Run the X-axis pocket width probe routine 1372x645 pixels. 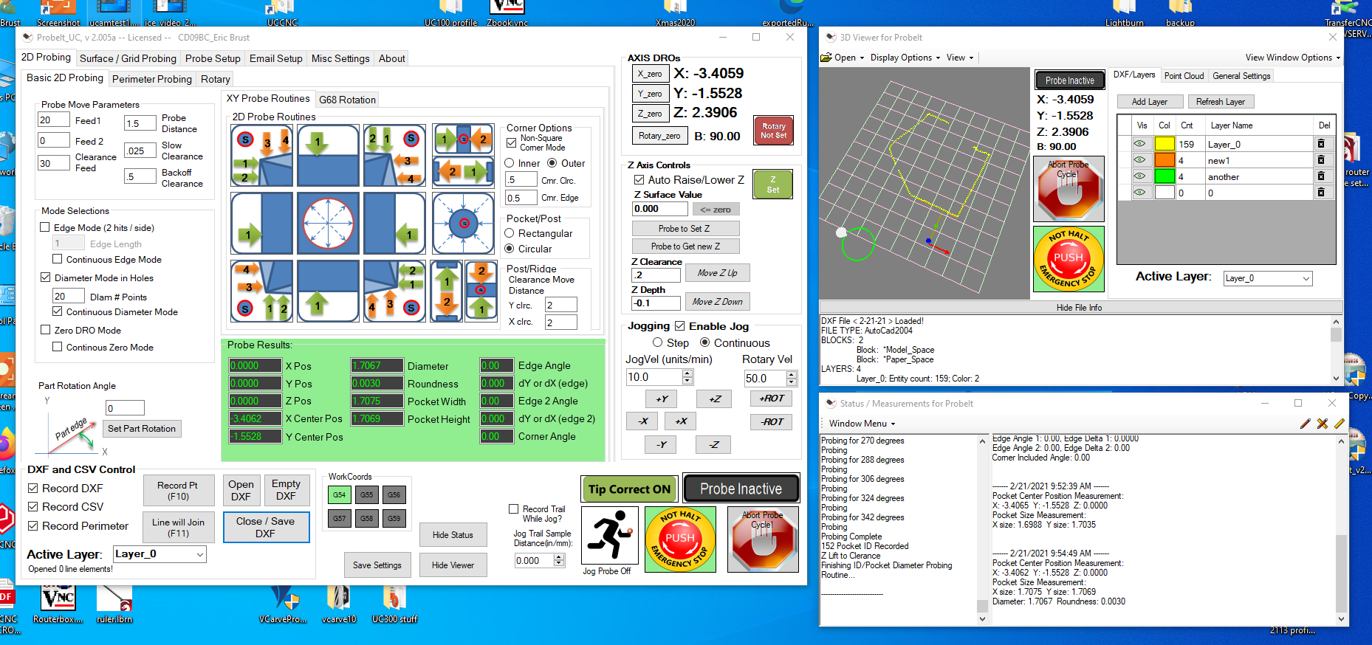[x=463, y=171]
